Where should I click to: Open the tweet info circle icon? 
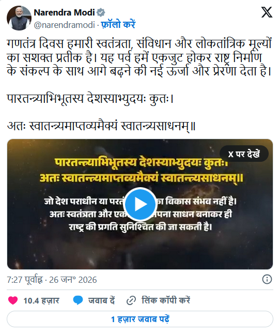(267, 279)
